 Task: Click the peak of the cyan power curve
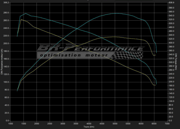[116, 13]
